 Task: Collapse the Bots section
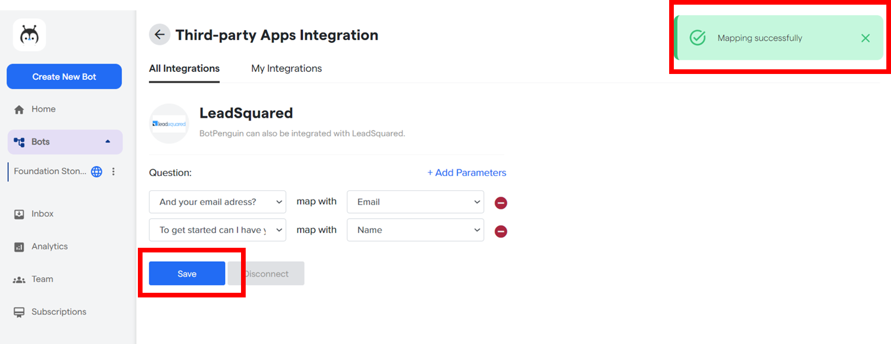coord(108,142)
